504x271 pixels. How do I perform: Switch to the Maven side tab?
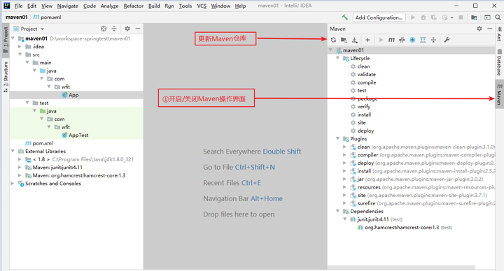click(x=499, y=94)
